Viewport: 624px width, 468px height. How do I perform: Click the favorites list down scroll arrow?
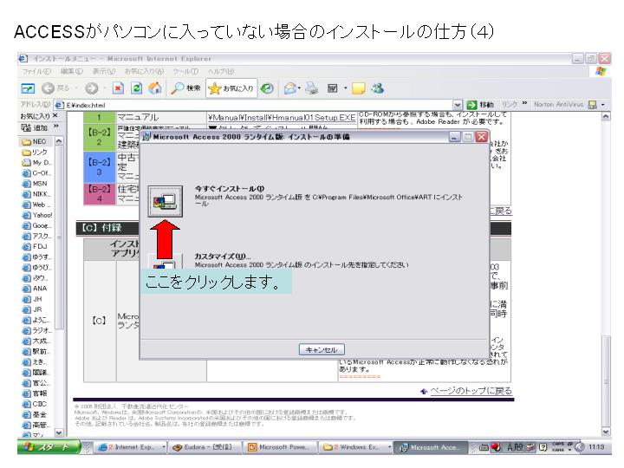click(x=59, y=432)
